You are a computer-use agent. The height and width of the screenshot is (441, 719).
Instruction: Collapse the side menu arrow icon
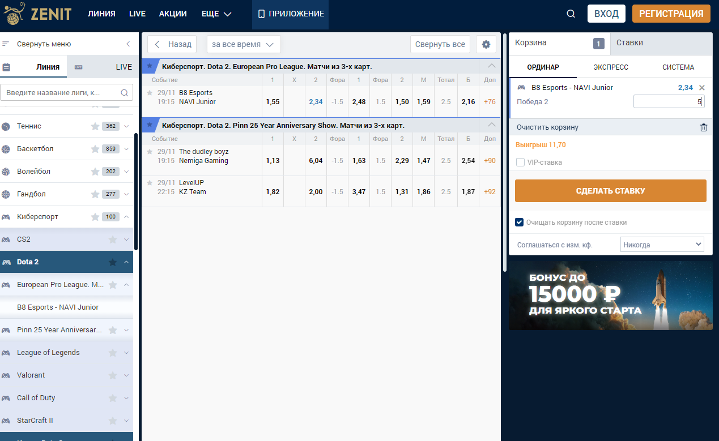point(128,44)
